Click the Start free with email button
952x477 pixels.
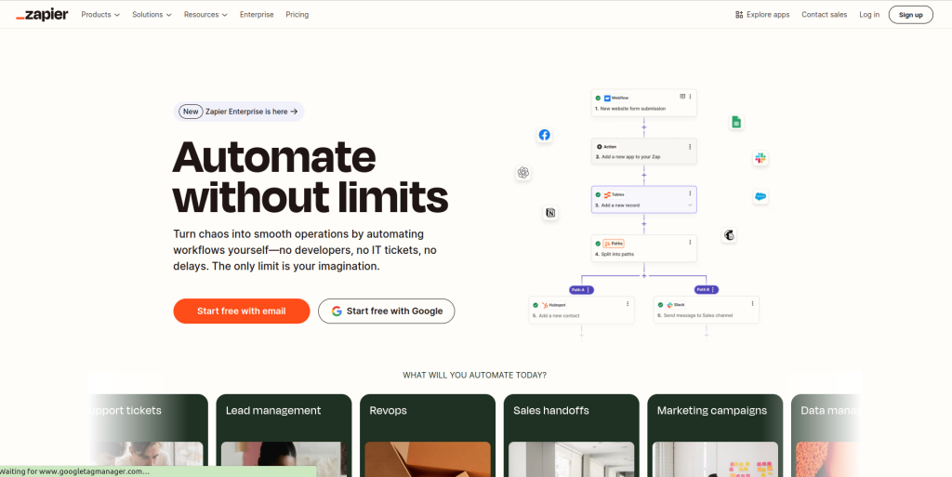pos(242,311)
